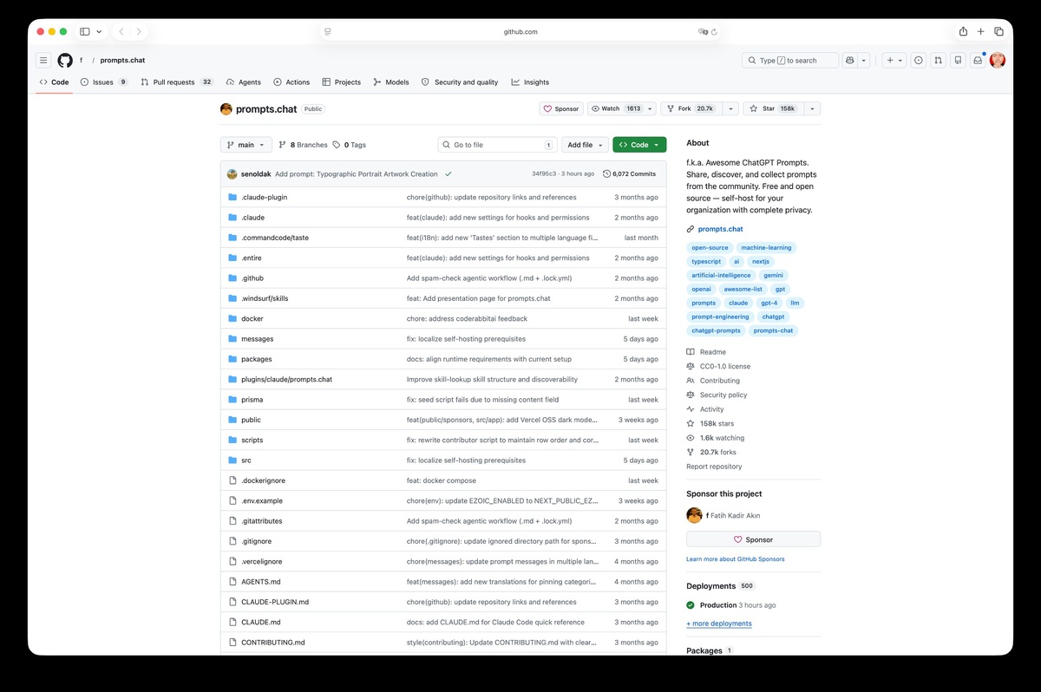The height and width of the screenshot is (692, 1041).
Task: Open the Security and quality tab
Action: (460, 82)
